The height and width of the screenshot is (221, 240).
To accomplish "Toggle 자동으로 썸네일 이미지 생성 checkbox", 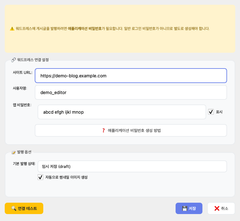I will pyautogui.click(x=40, y=177).
